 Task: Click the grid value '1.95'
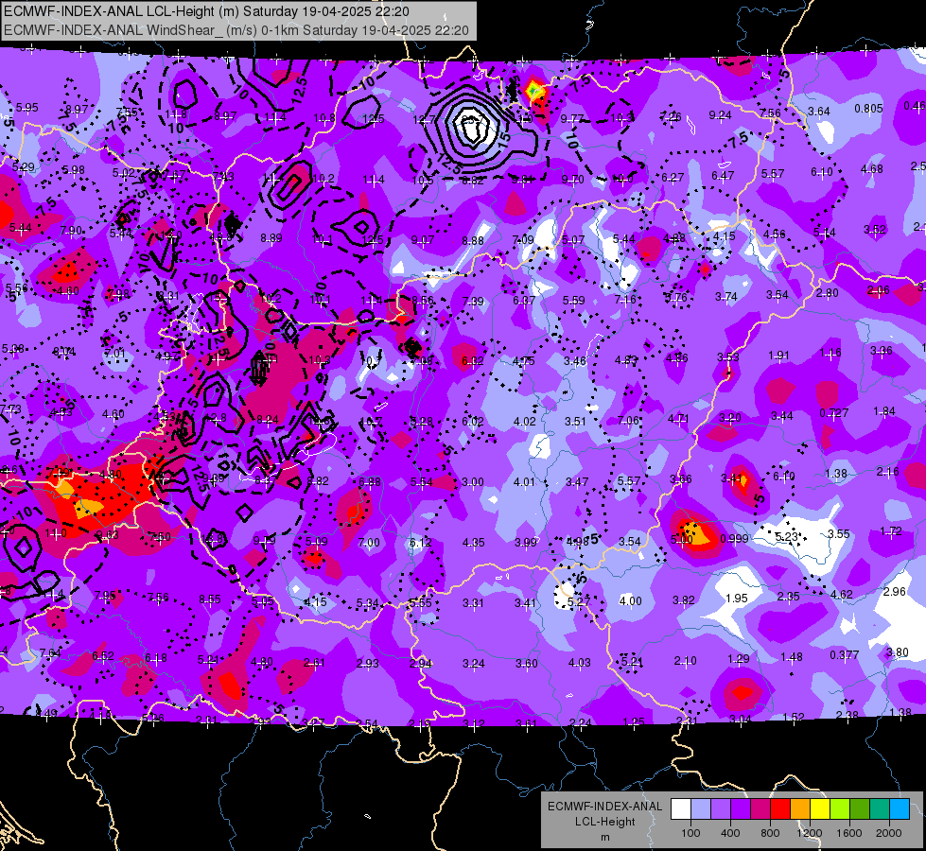(x=737, y=599)
